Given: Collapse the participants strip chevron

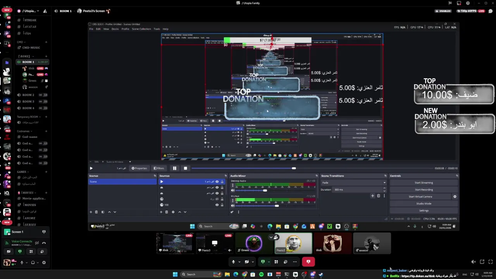Looking at the screenshot, I should pyautogui.click(x=271, y=237).
